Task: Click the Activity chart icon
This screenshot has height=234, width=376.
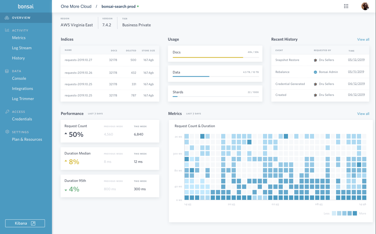Action: pyautogui.click(x=7, y=30)
